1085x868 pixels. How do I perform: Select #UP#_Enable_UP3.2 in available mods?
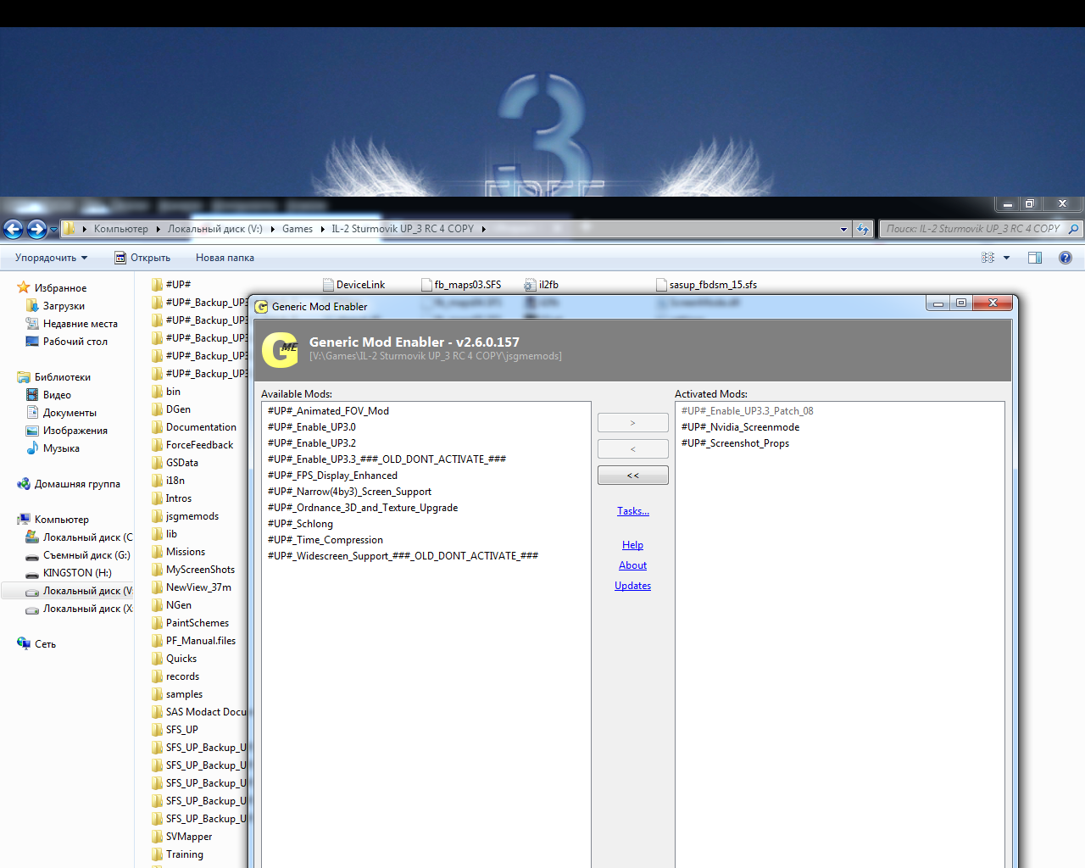pyautogui.click(x=311, y=443)
